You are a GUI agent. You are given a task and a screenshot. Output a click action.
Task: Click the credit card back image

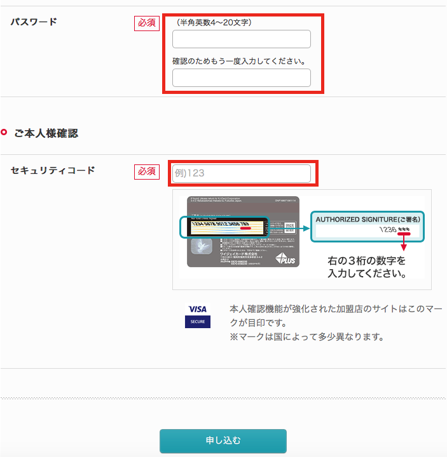pyautogui.click(x=243, y=232)
